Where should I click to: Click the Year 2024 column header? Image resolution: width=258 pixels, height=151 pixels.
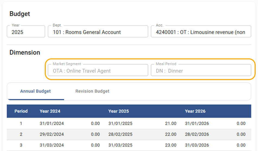coord(50,111)
